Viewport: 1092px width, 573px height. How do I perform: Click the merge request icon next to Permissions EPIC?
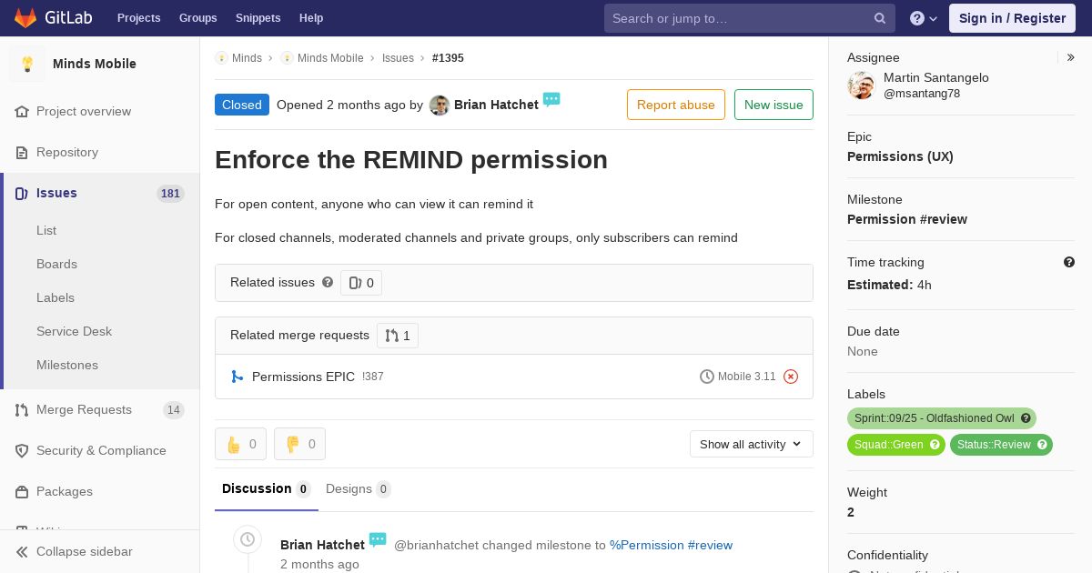click(x=237, y=377)
